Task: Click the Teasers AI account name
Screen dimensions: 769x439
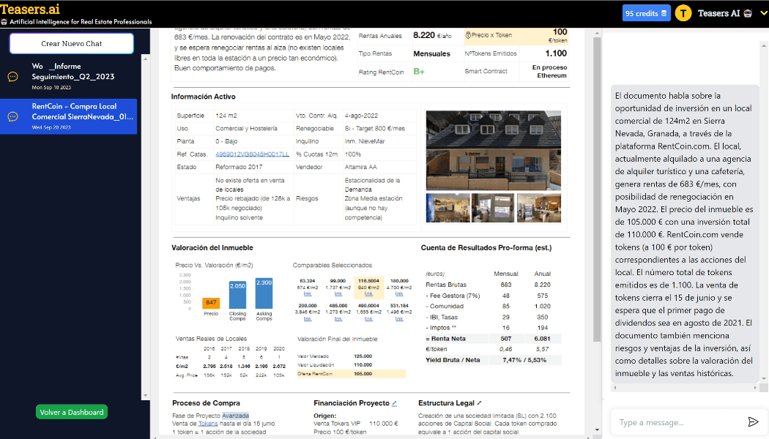Action: click(x=718, y=13)
